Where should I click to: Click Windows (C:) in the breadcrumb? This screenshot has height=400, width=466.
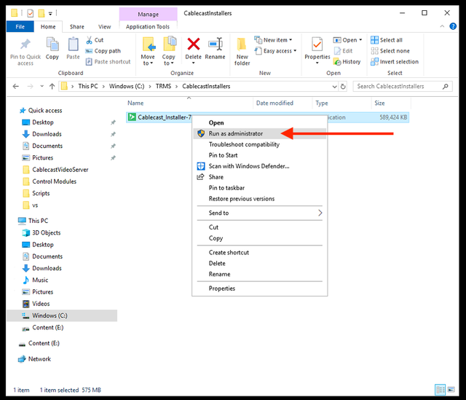tap(127, 86)
